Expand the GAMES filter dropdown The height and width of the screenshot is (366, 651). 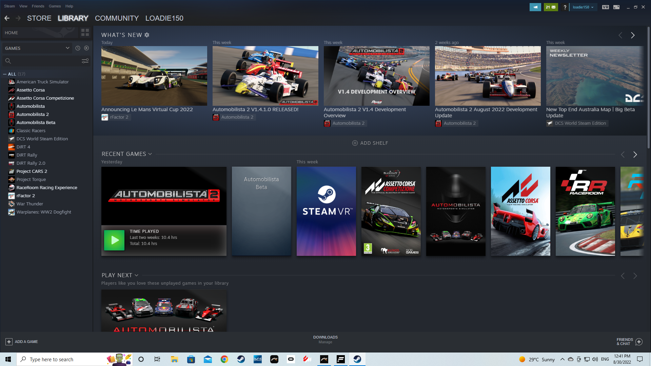click(37, 48)
